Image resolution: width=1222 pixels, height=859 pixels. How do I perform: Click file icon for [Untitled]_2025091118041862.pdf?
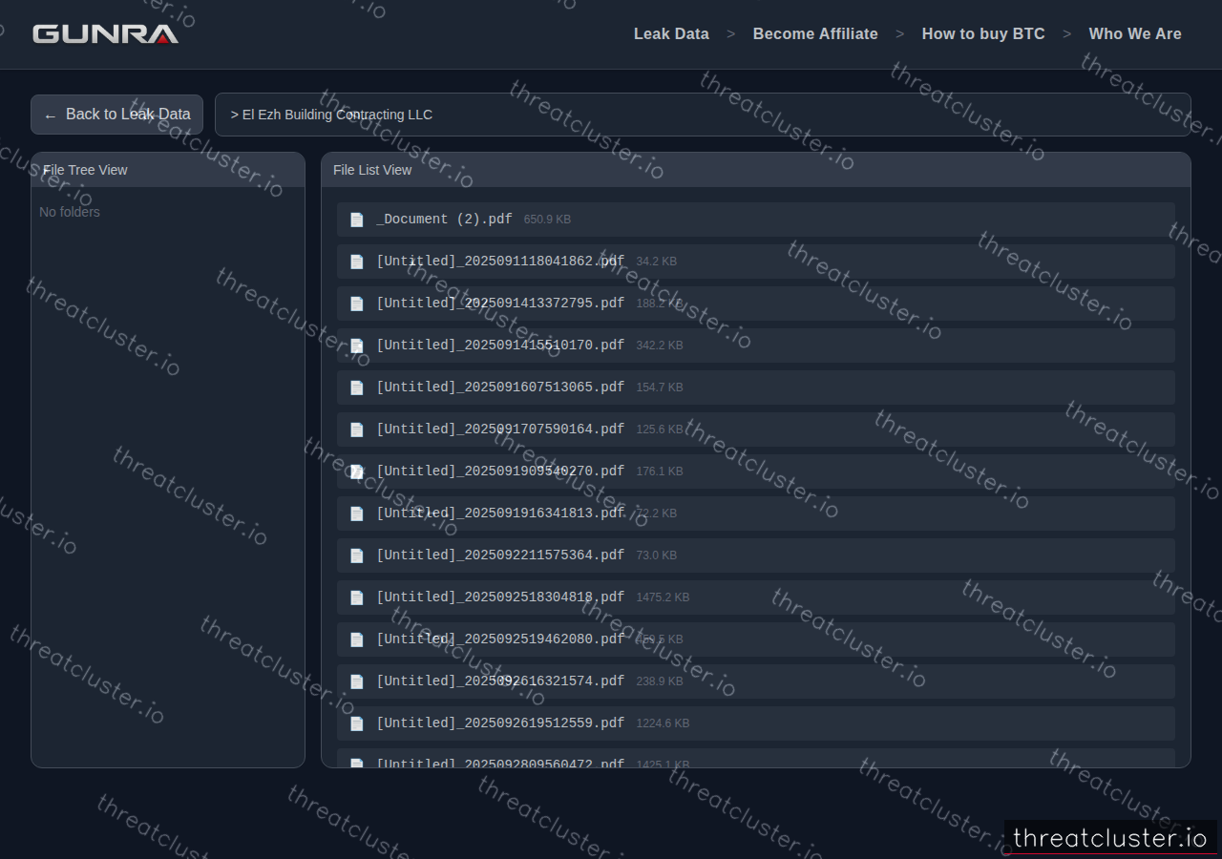click(x=357, y=262)
